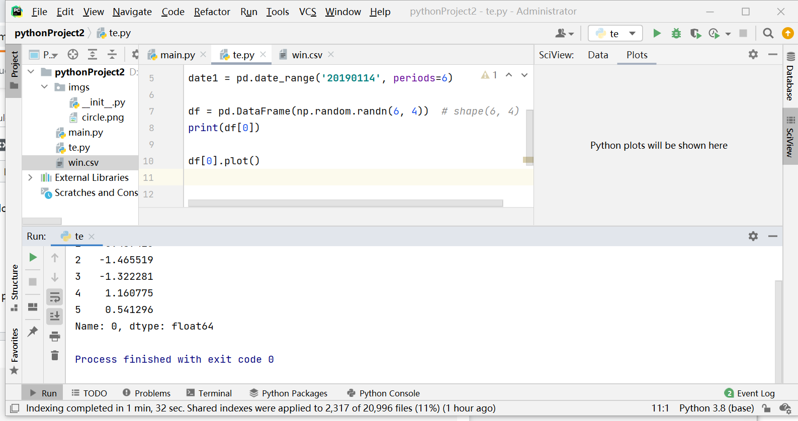Open Project panel gear options

[135, 54]
